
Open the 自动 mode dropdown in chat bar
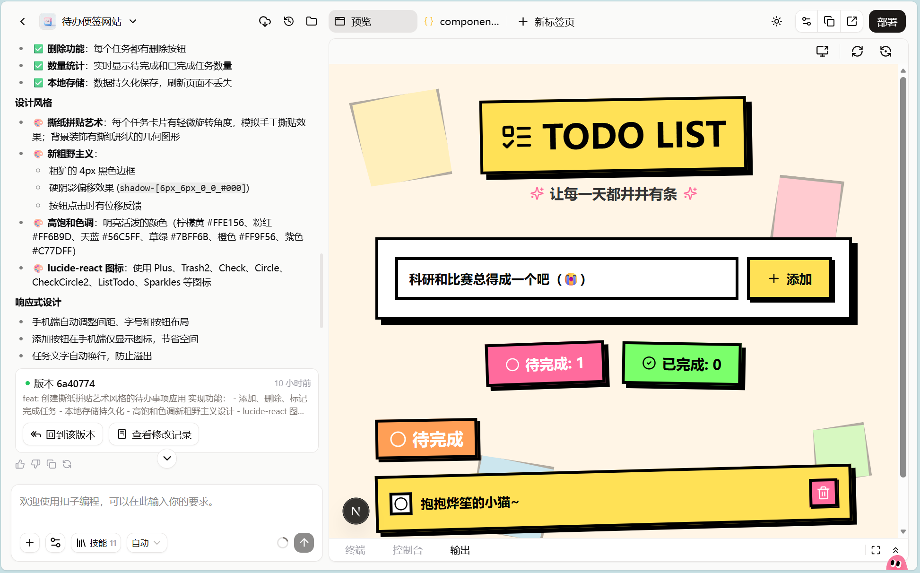click(147, 543)
